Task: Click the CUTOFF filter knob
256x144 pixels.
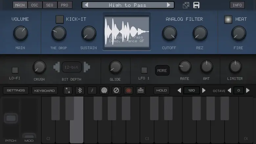Action: coord(169,33)
